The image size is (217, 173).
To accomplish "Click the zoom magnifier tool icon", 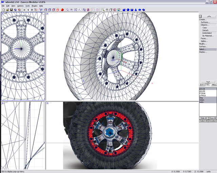I will (x=102, y=10).
